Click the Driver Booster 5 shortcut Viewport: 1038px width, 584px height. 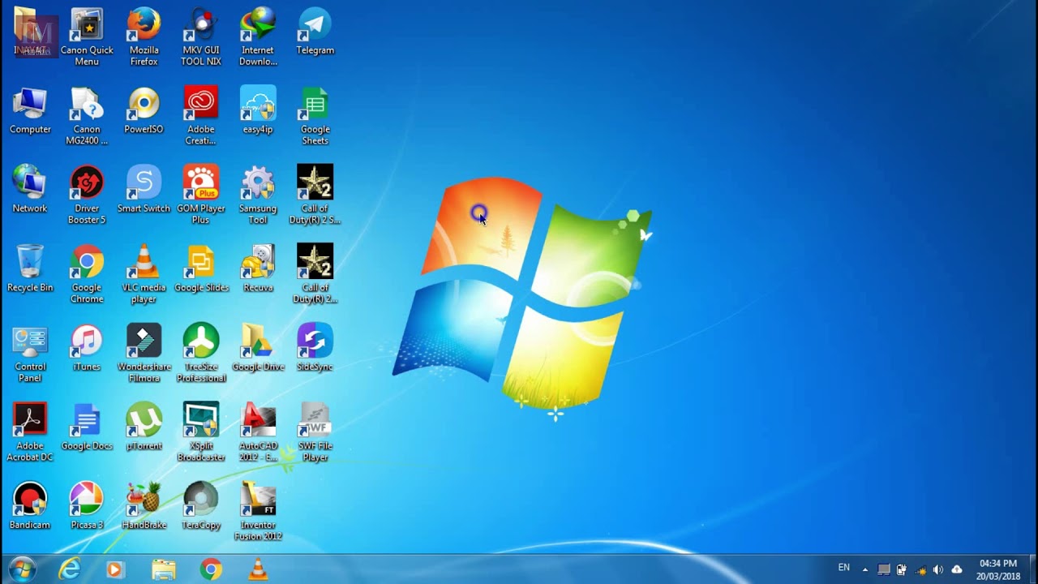[x=87, y=195]
